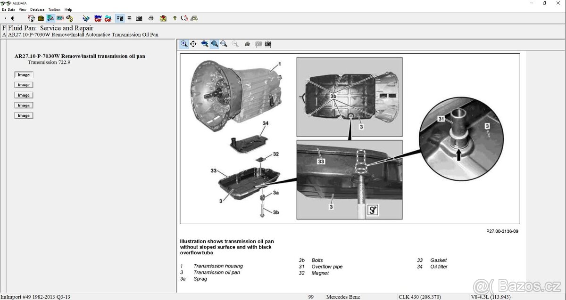Click the last Image button in list

click(x=24, y=115)
